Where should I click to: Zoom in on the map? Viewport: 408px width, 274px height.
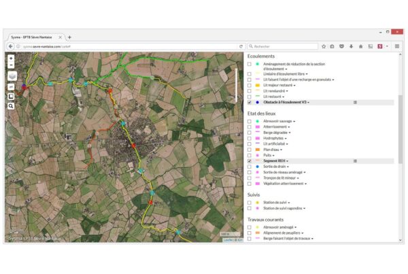tap(11, 58)
